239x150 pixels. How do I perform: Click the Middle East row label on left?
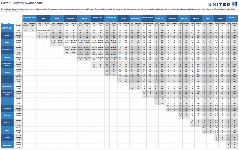[7, 101]
